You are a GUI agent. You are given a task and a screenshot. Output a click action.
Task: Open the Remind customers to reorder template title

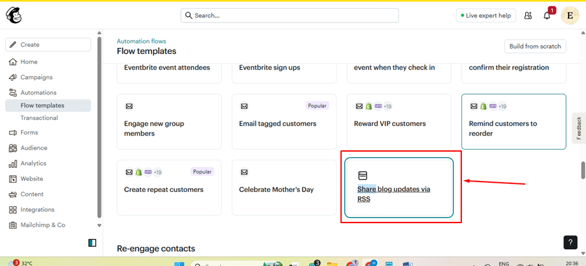[x=503, y=129]
